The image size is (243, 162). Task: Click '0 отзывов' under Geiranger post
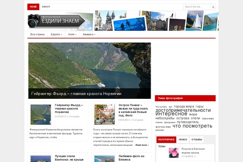[x=74, y=117]
